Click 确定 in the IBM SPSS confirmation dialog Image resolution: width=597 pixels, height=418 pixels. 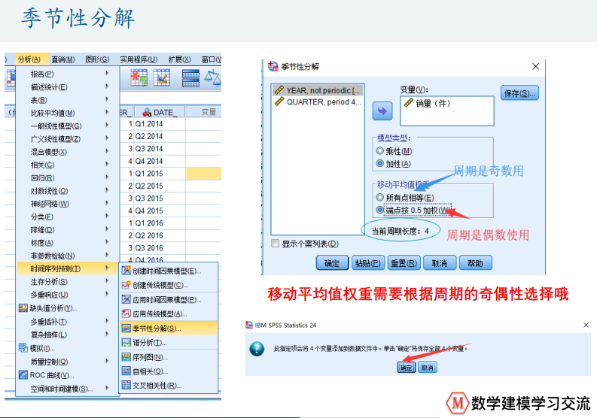tap(407, 367)
